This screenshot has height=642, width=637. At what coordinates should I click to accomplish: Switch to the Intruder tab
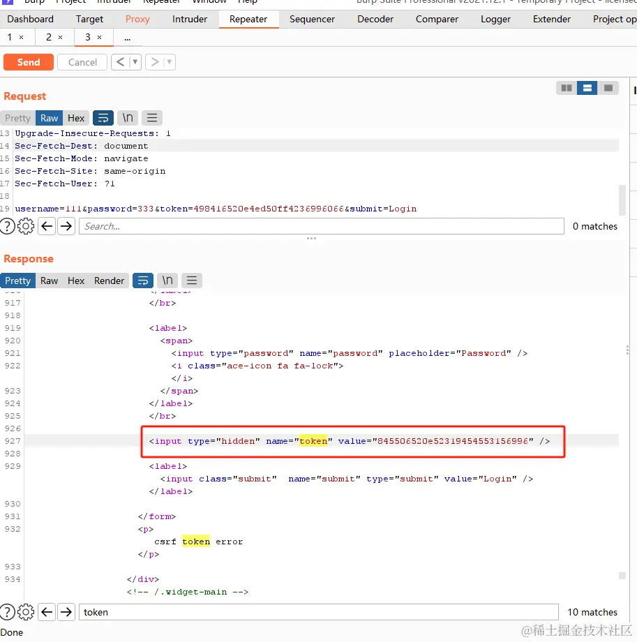[x=190, y=20]
